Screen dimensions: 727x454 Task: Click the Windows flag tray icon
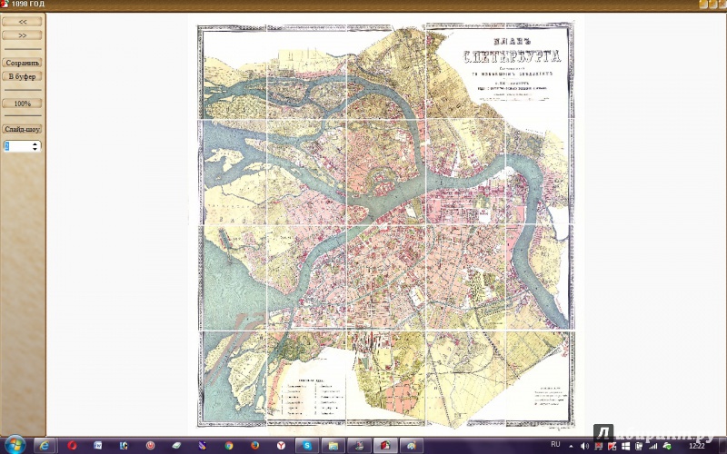[x=625, y=446]
